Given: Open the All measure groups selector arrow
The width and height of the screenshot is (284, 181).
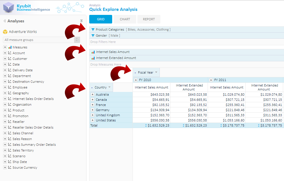Looking at the screenshot, I should pyautogui.click(x=77, y=39).
